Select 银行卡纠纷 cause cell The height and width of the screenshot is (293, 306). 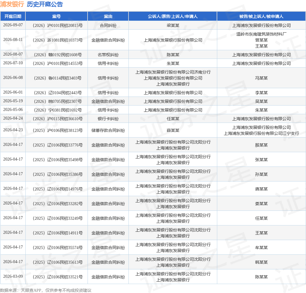pos(108,119)
